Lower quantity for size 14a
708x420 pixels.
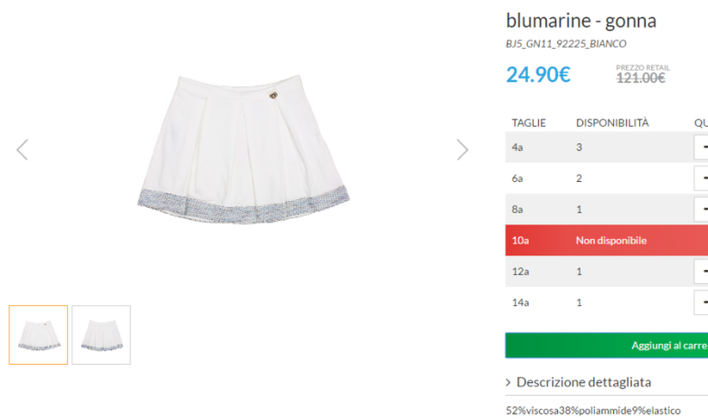(702, 302)
